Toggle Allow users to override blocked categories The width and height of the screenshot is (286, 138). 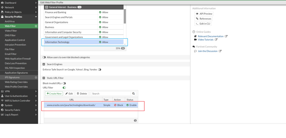pos(44,57)
